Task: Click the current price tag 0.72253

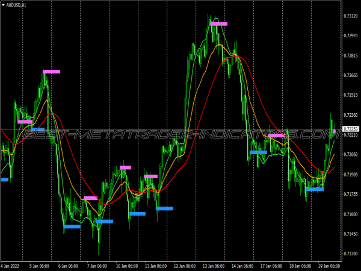Action: 350,129
